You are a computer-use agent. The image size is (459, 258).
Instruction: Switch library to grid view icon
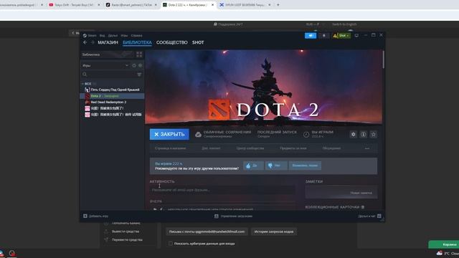tap(139, 54)
